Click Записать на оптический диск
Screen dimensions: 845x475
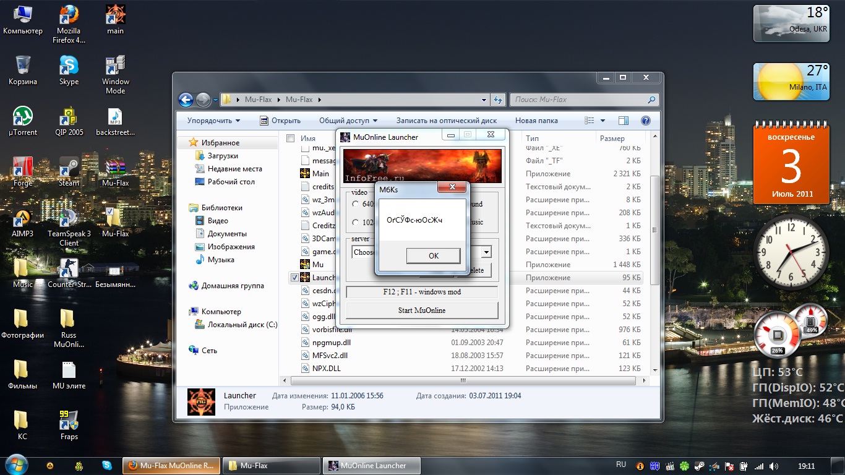(446, 121)
